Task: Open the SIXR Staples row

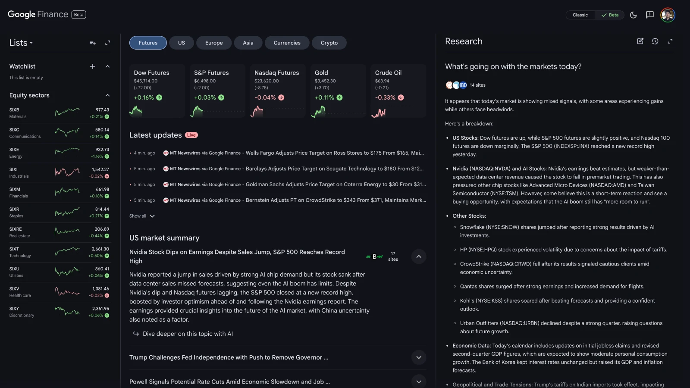Action: coord(60,212)
